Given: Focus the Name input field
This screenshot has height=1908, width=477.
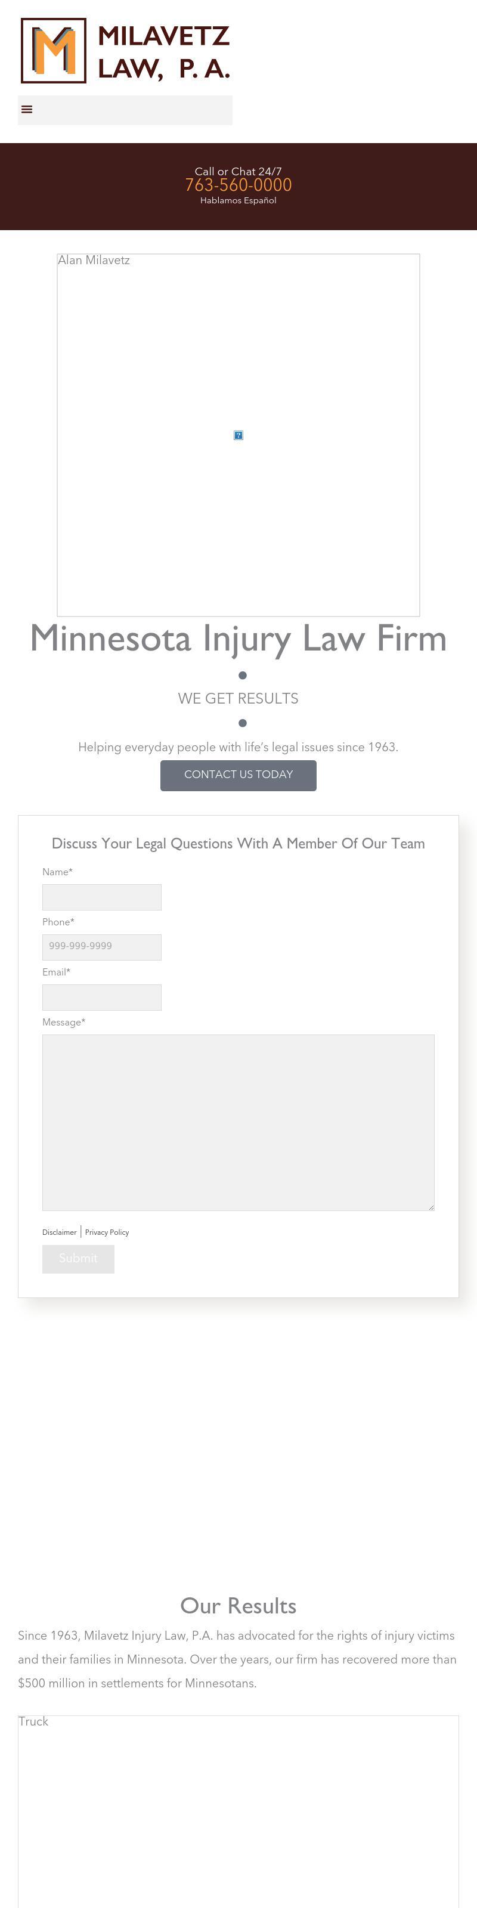Looking at the screenshot, I should tap(101, 897).
